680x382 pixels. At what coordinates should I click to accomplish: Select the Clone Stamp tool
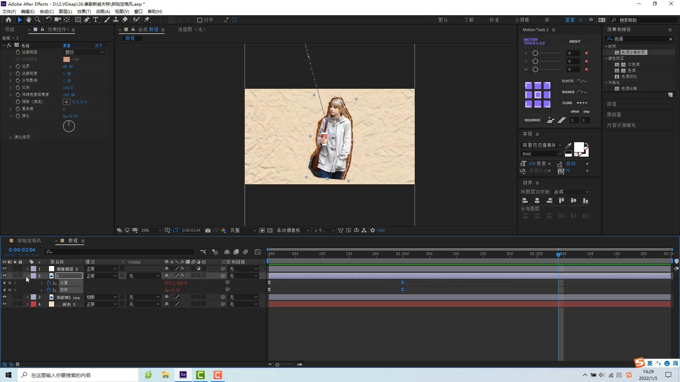click(116, 20)
